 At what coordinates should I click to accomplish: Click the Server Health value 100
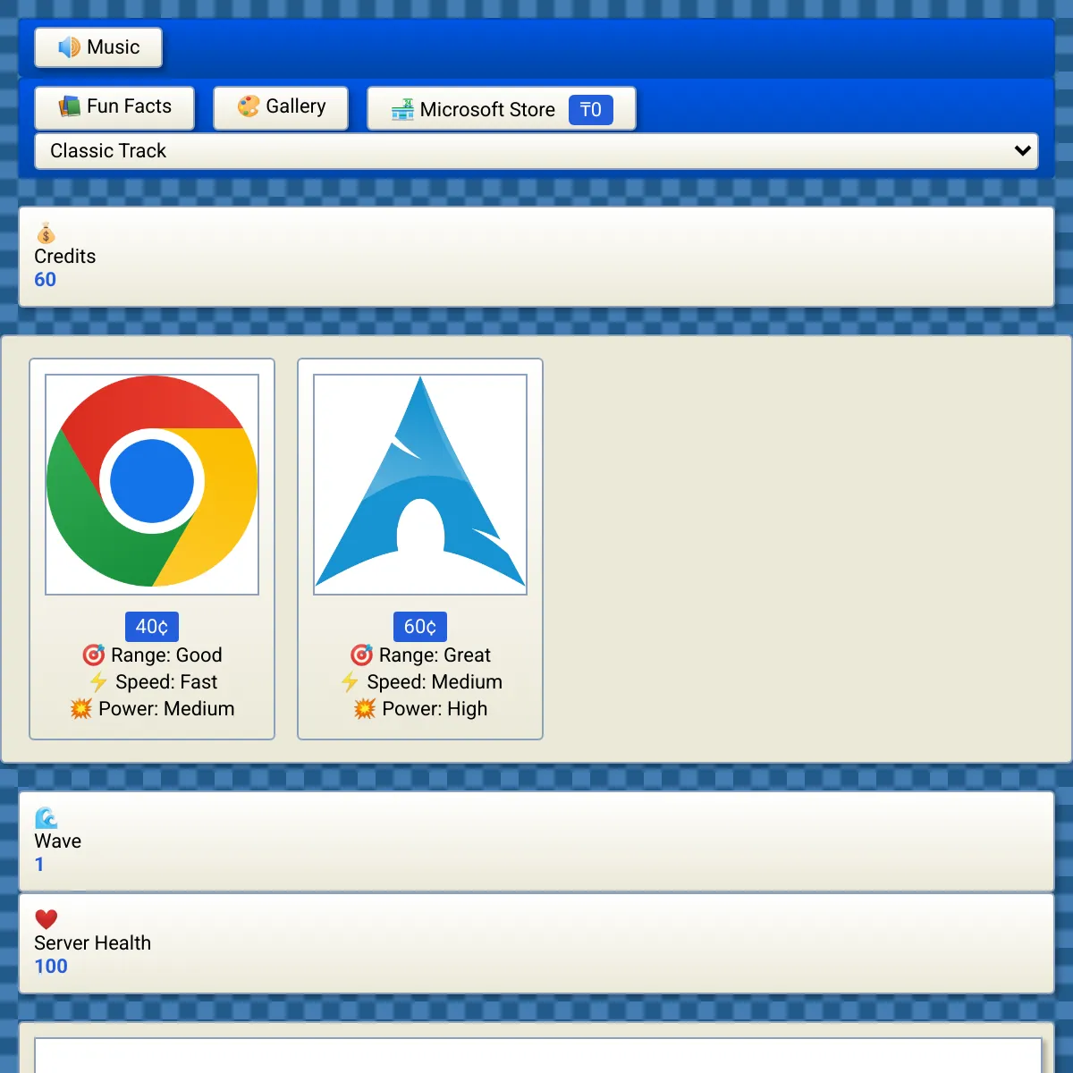click(x=51, y=967)
